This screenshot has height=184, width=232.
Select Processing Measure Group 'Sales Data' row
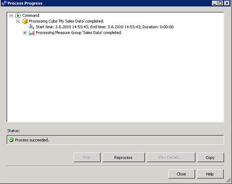(79, 33)
